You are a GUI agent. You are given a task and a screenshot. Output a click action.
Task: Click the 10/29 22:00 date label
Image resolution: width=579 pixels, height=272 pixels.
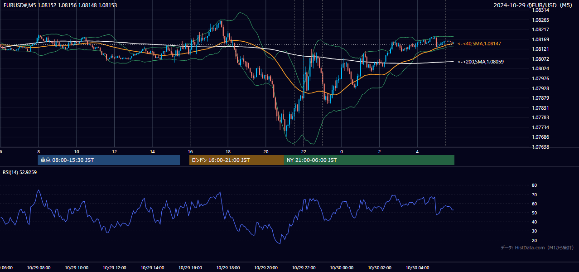click(x=304, y=268)
